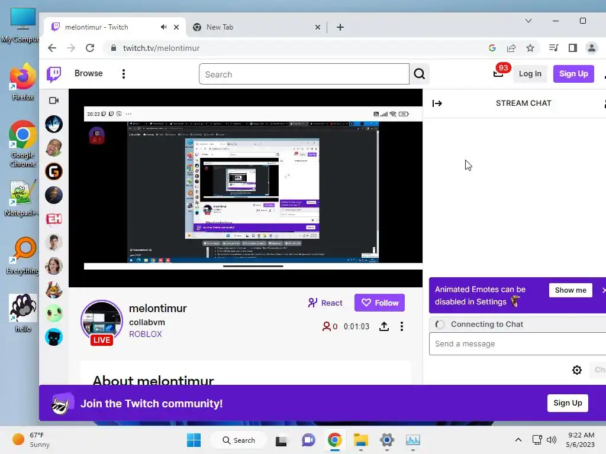Open the notifications inbox with 93 badge
This screenshot has height=454, width=606.
(499, 73)
